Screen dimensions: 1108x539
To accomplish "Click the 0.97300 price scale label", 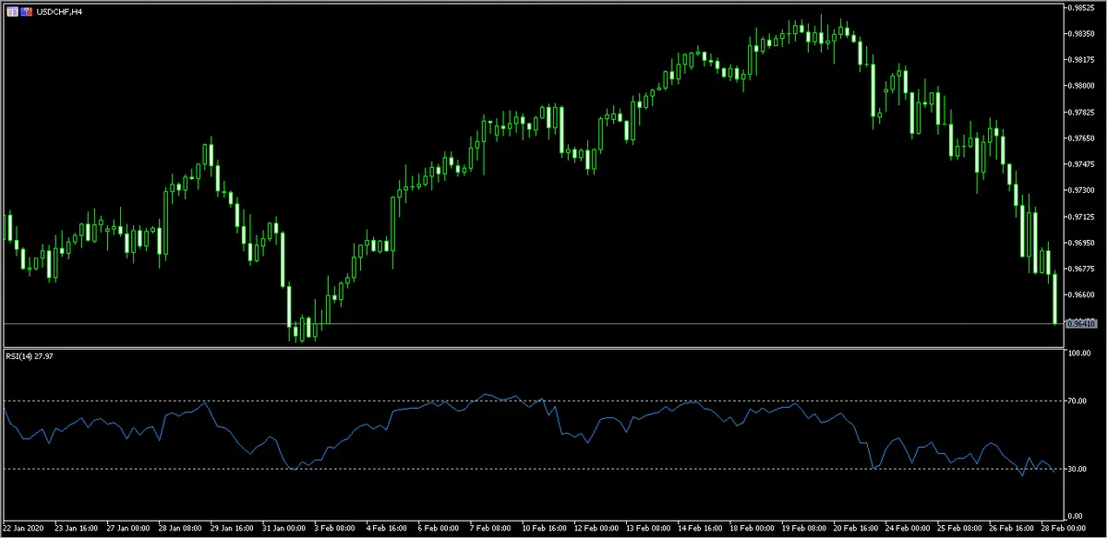I will click(1081, 190).
